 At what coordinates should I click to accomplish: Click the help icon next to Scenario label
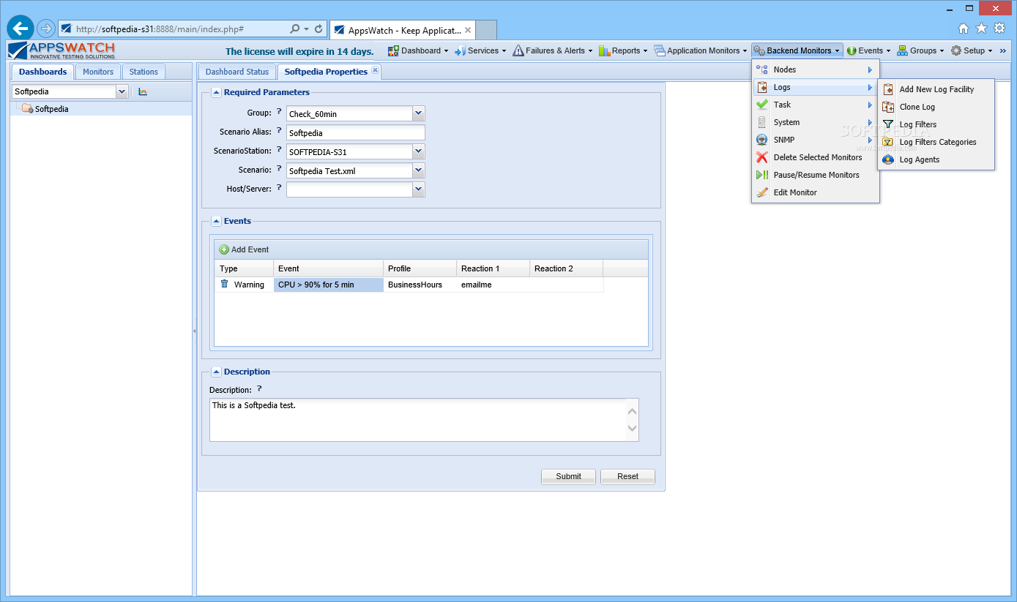coord(279,169)
